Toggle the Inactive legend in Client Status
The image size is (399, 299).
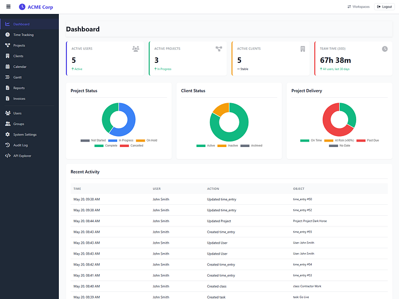[x=227, y=146]
